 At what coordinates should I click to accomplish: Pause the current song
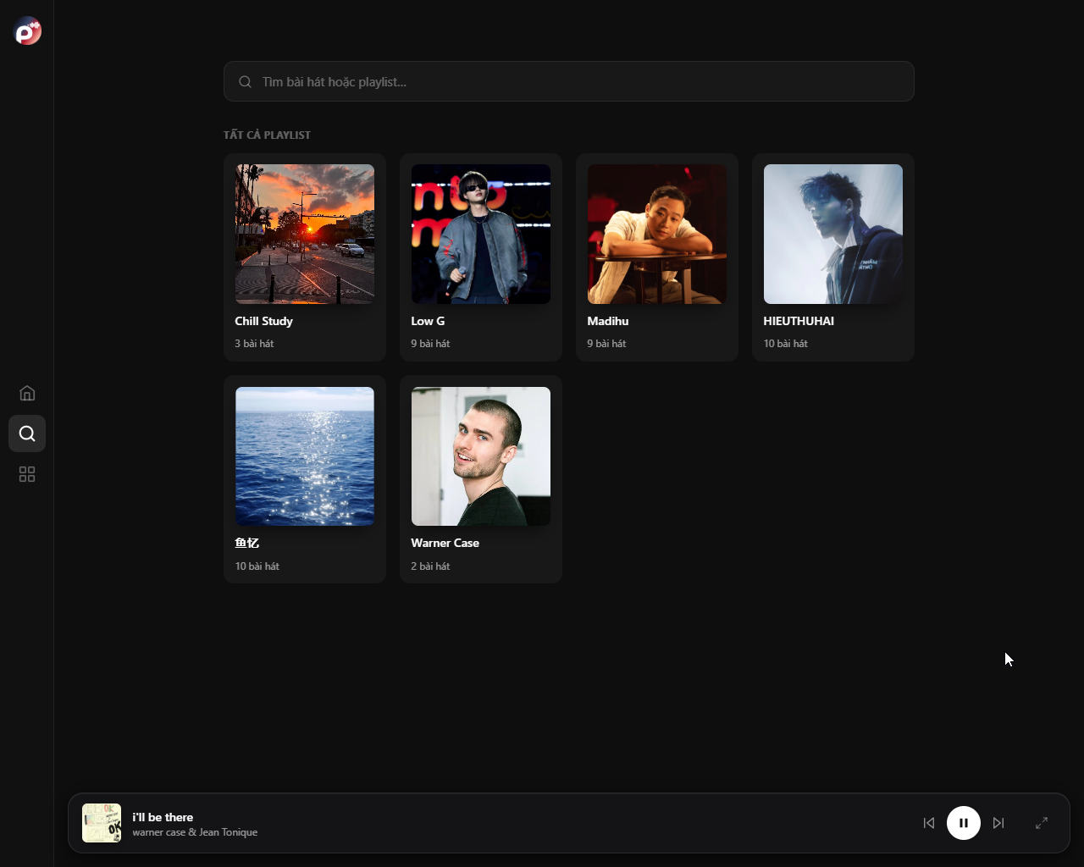[x=964, y=823]
